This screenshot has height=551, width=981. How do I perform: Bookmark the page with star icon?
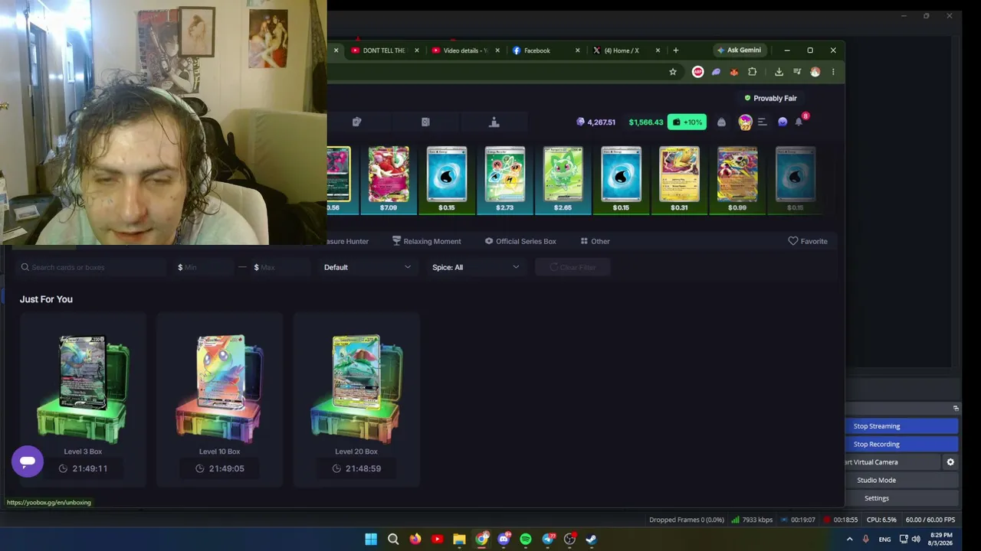click(673, 72)
